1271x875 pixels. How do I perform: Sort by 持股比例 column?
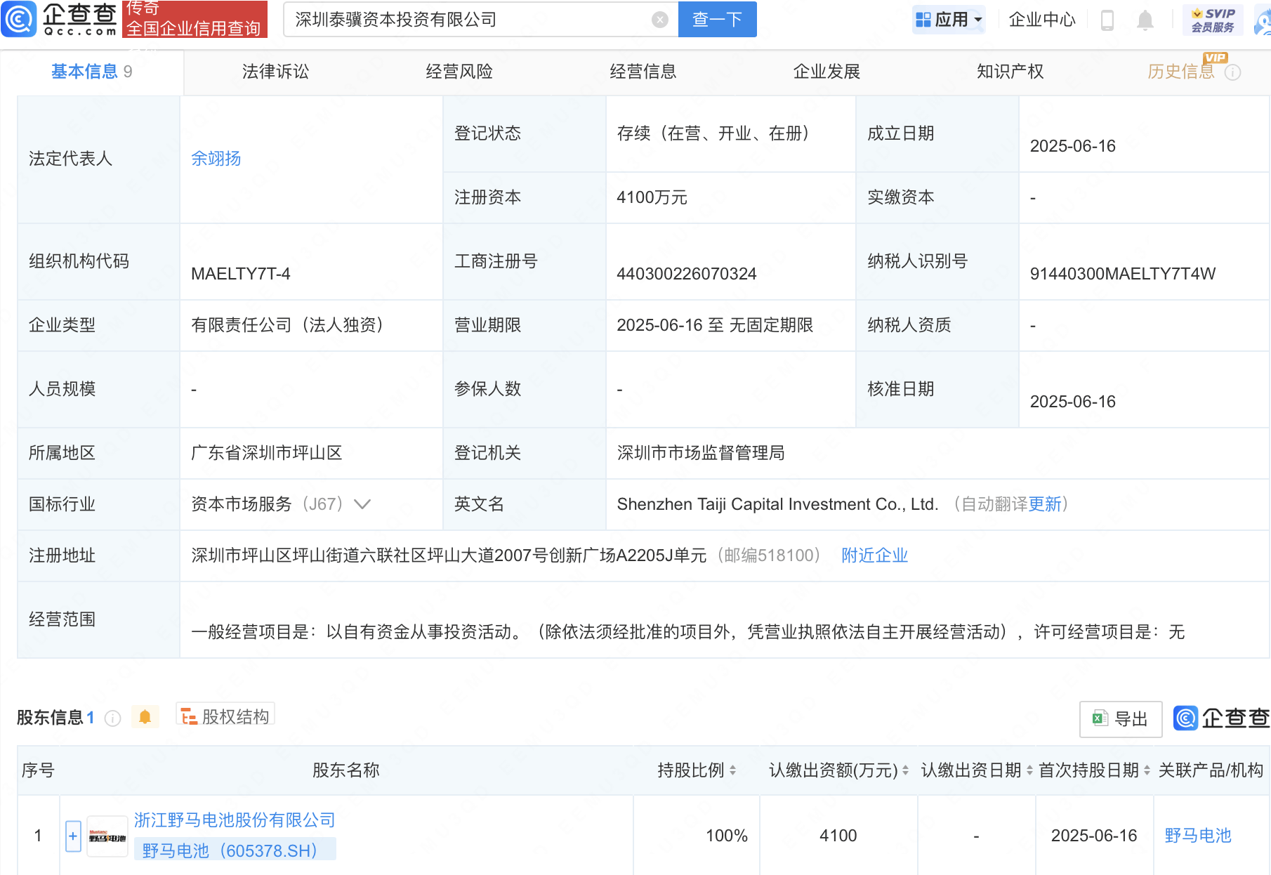pos(732,770)
